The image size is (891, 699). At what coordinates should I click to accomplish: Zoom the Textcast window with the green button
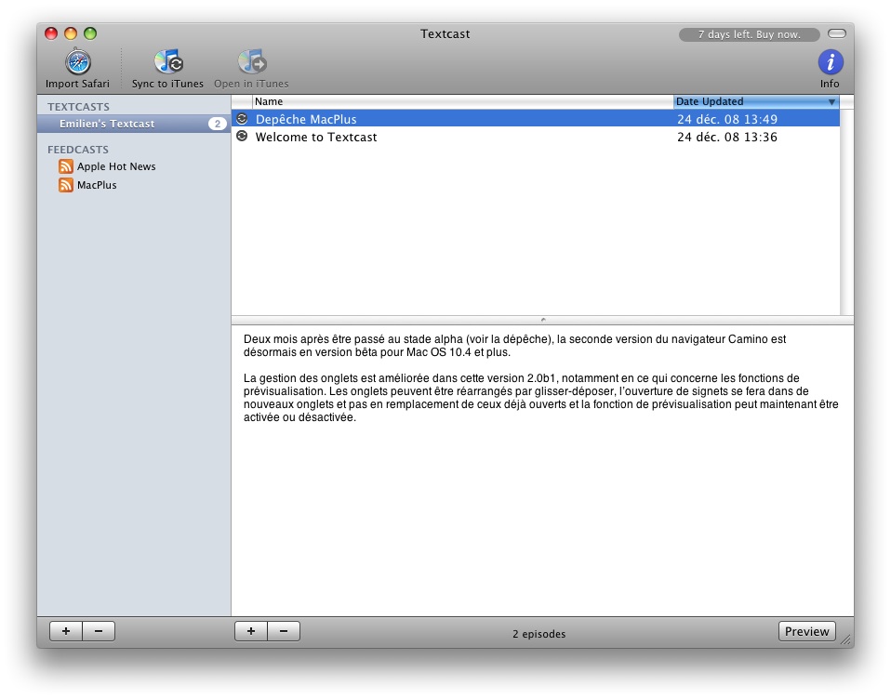click(x=90, y=33)
